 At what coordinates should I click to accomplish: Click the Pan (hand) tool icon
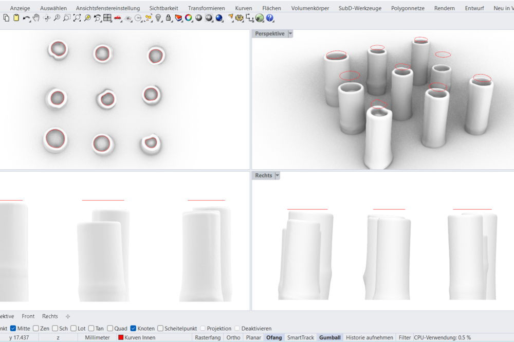[36, 18]
